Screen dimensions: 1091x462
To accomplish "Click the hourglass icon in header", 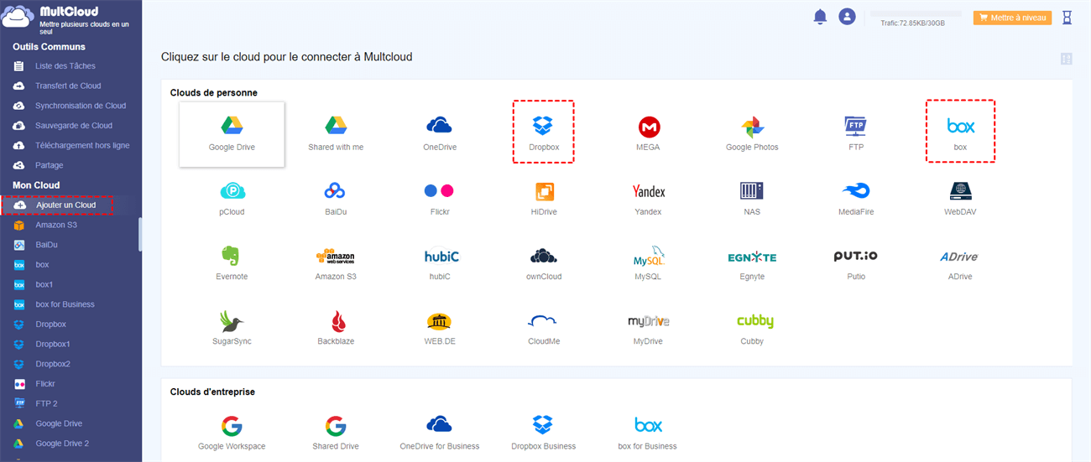I will [1067, 17].
